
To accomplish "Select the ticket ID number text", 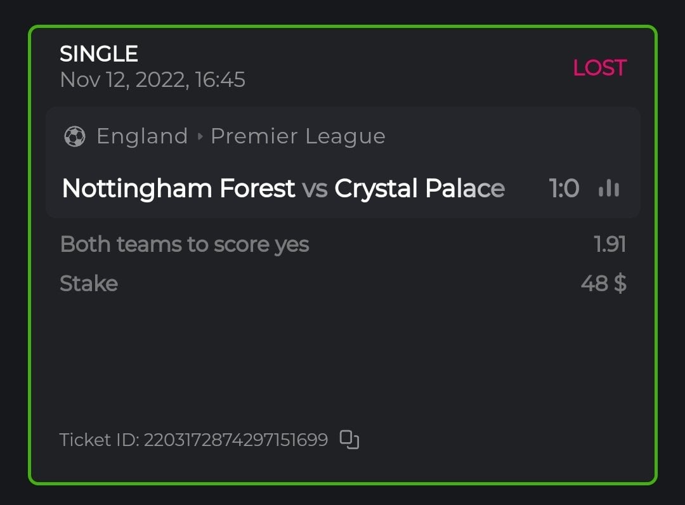I will (236, 440).
